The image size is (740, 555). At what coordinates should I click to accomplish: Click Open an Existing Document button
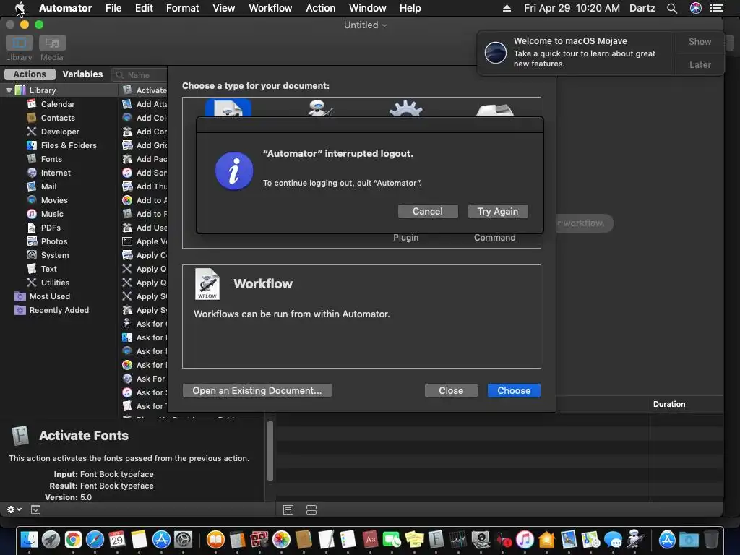[257, 390]
